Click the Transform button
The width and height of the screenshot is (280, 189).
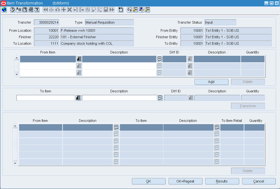pyautogui.click(x=248, y=106)
